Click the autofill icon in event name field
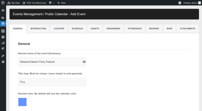 [x=84, y=62]
